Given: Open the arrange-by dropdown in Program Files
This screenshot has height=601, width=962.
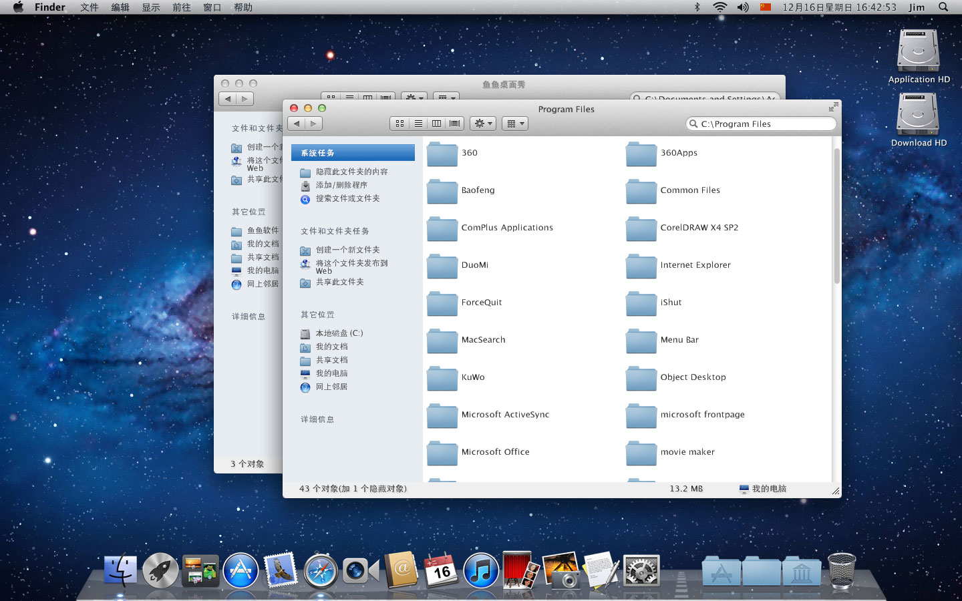Looking at the screenshot, I should 515,124.
